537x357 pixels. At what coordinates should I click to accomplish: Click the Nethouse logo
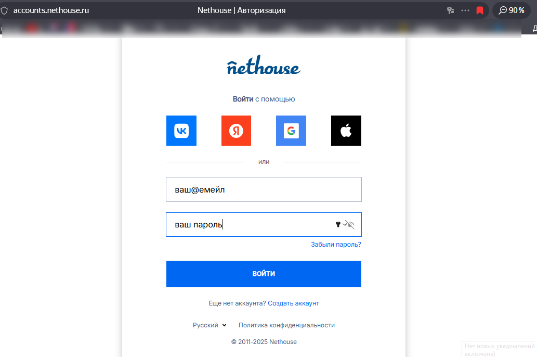(264, 66)
